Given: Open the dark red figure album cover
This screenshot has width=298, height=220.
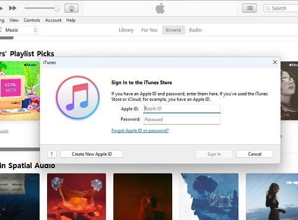Looking at the screenshot, I should (x=142, y=197).
